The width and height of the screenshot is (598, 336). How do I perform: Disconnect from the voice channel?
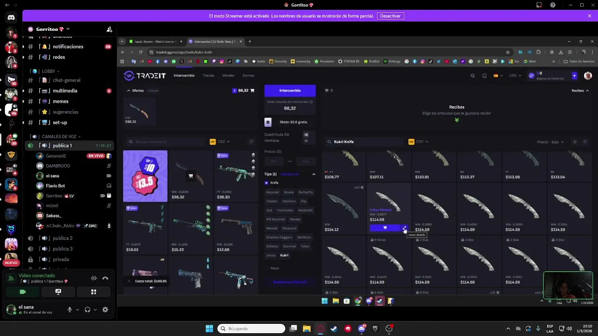pos(105,278)
